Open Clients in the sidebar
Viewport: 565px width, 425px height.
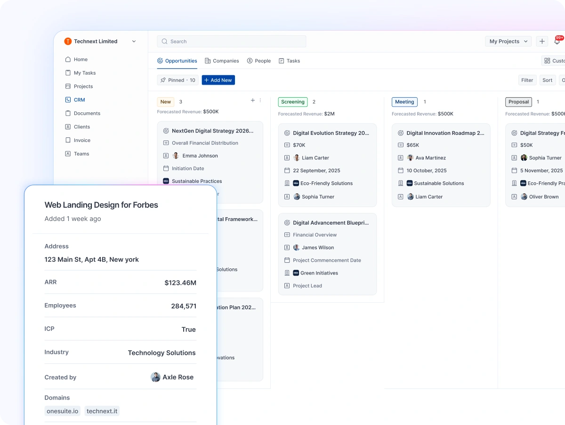(x=78, y=127)
